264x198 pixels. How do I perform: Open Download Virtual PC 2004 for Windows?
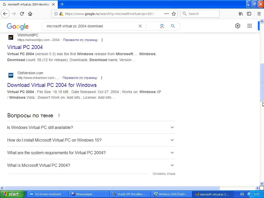pyautogui.click(x=52, y=85)
